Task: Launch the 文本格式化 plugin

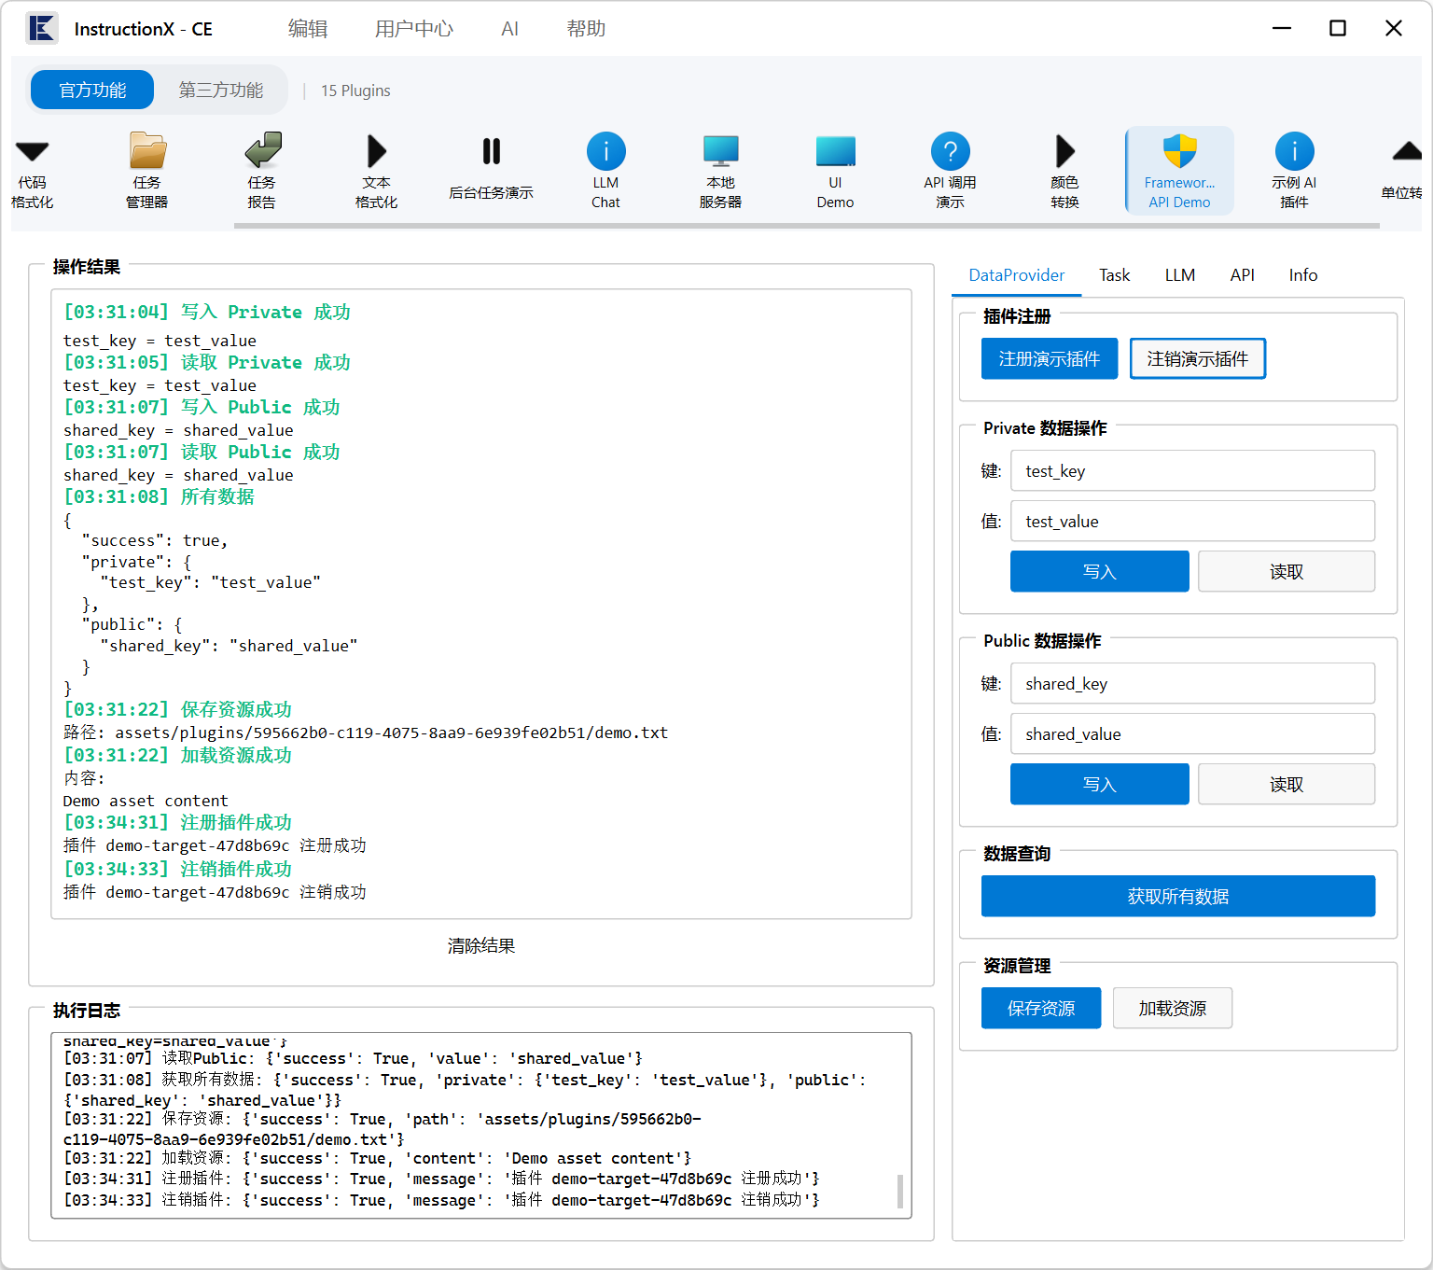Action: click(377, 172)
